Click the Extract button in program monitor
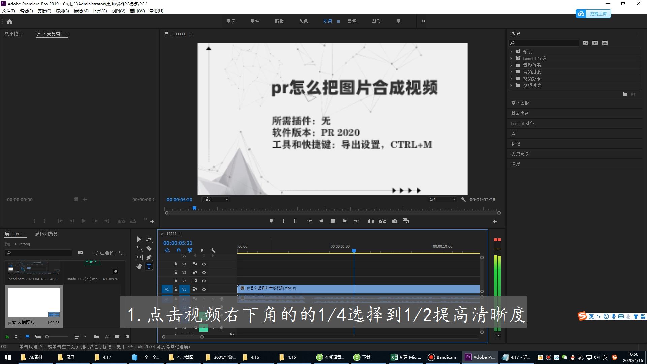647x364 pixels. [x=382, y=221]
